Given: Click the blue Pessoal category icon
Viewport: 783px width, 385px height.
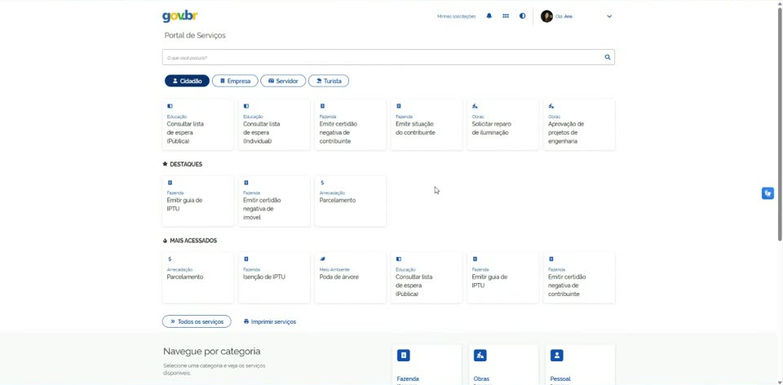Looking at the screenshot, I should click(x=556, y=355).
